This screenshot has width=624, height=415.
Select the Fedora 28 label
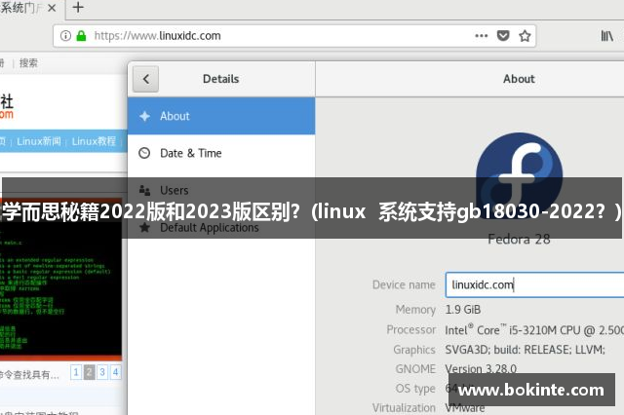(519, 239)
